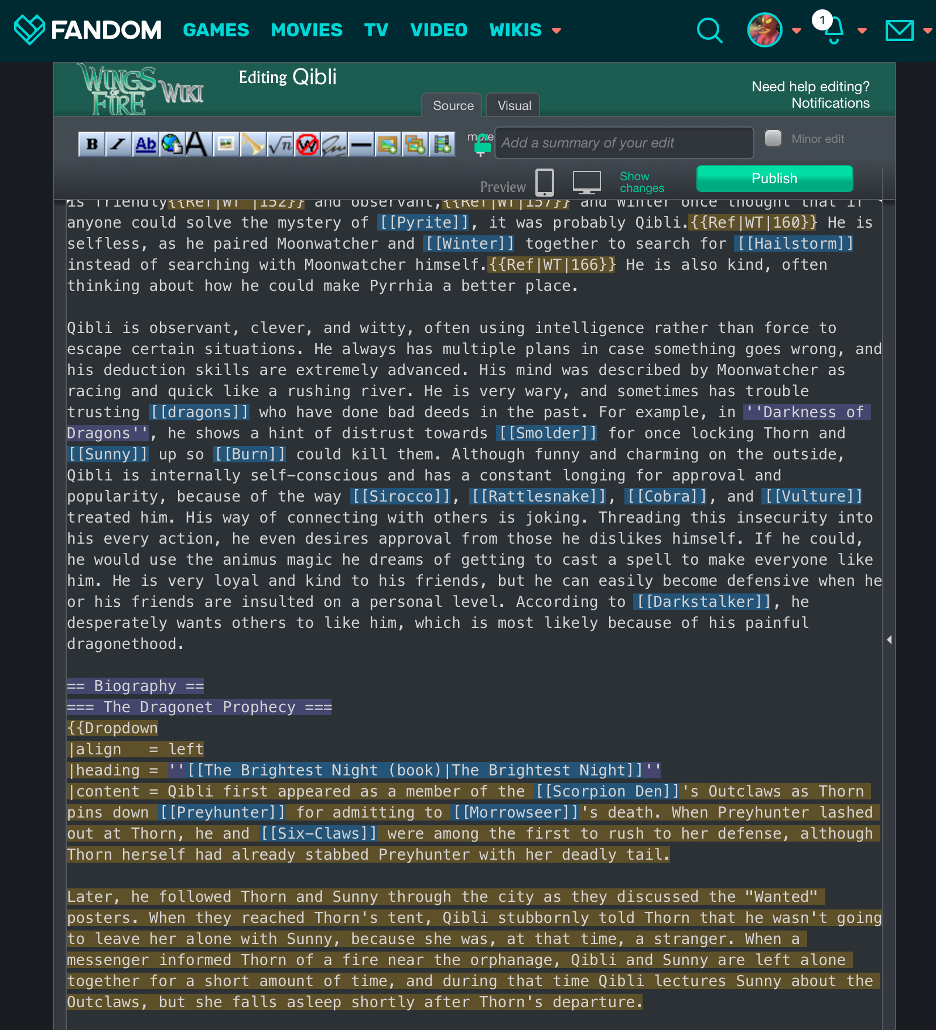The image size is (936, 1030).
Task: Enable the Minor edit checkbox
Action: 773,139
